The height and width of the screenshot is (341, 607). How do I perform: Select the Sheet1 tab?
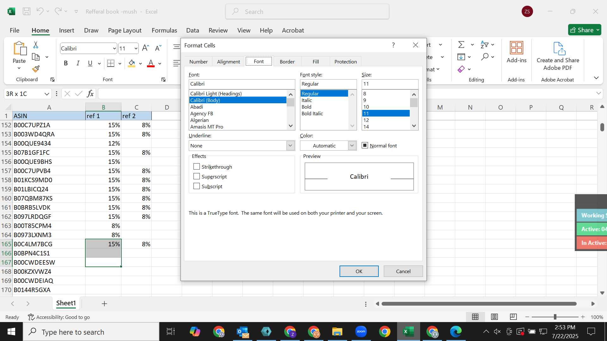[x=66, y=303]
